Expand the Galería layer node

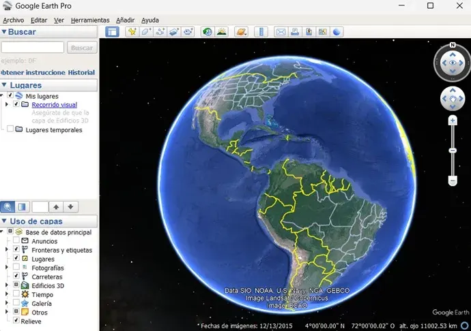click(x=7, y=303)
